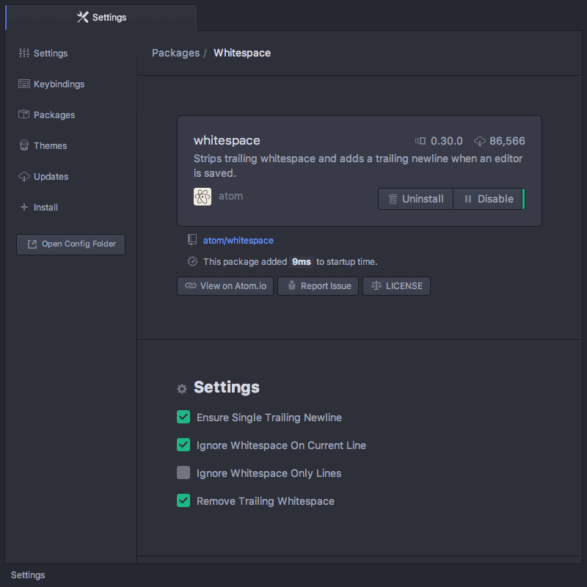Click the dashboard icon beside startup time
Image resolution: width=587 pixels, height=587 pixels.
click(192, 261)
